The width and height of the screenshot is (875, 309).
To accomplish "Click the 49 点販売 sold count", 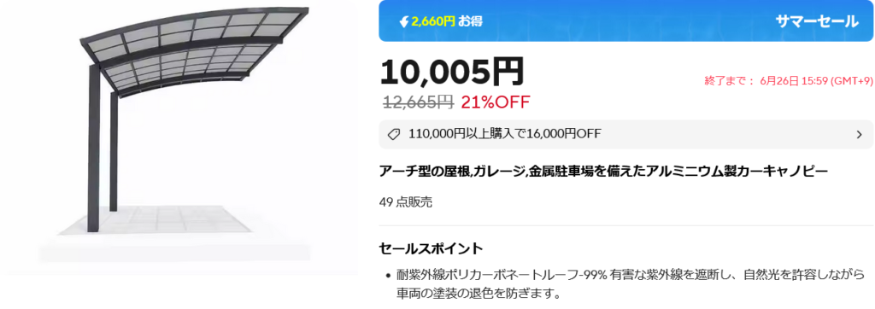I will pyautogui.click(x=406, y=202).
